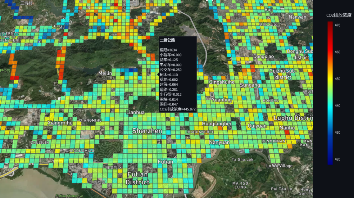Click the Qingshuihe map label

(222, 82)
